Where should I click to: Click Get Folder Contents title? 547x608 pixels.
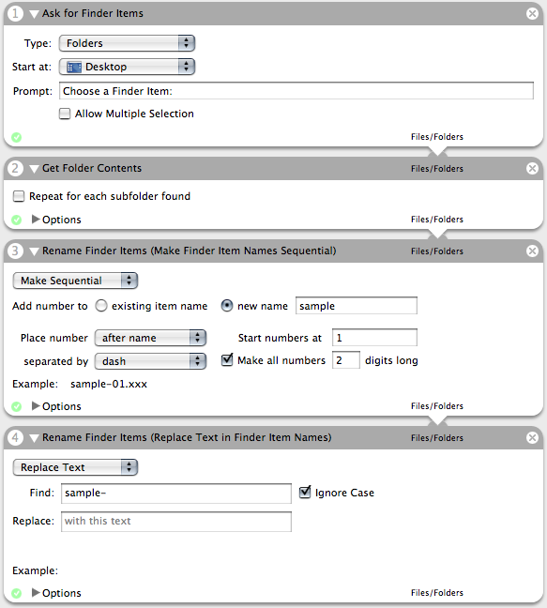[x=92, y=168]
